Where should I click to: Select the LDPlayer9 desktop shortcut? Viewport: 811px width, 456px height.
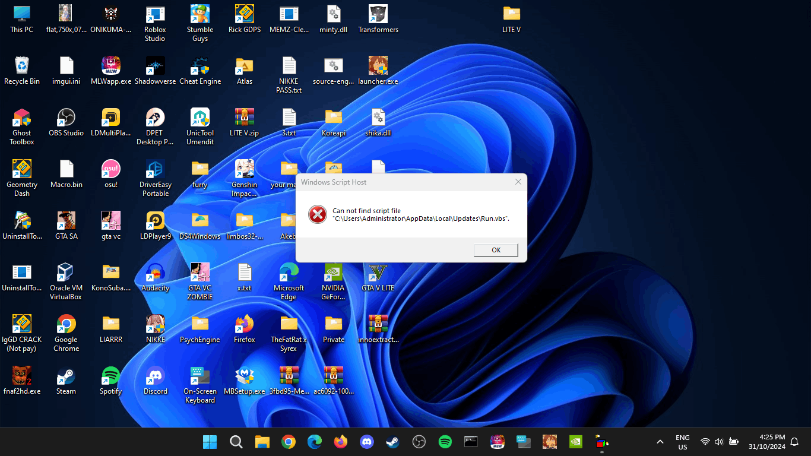point(156,226)
